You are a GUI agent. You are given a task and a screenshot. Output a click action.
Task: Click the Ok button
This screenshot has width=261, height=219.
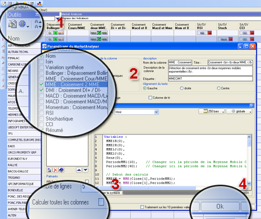[220, 207]
